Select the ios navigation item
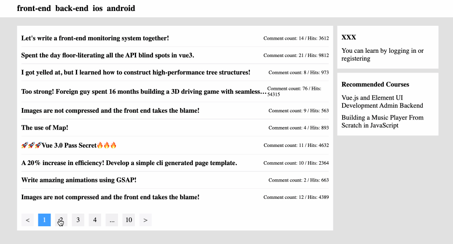Viewport: 453px width, 244px height. click(x=97, y=8)
